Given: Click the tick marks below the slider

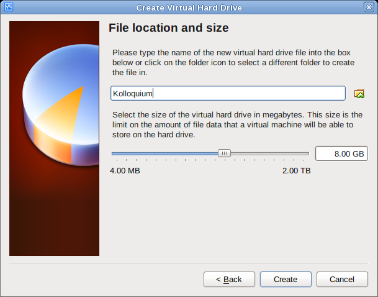Looking at the screenshot, I should [210, 161].
